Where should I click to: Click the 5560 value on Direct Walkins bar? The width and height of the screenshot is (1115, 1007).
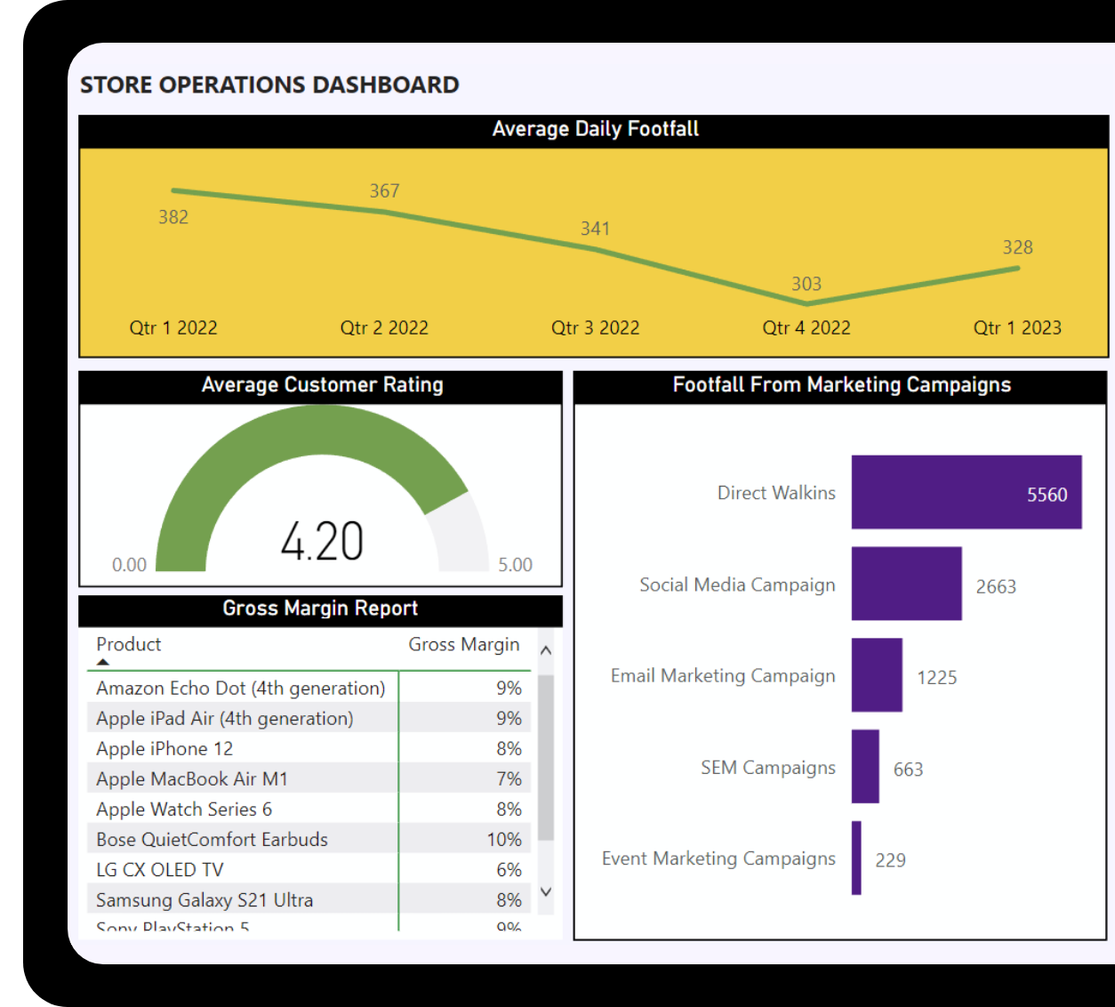tap(1047, 495)
